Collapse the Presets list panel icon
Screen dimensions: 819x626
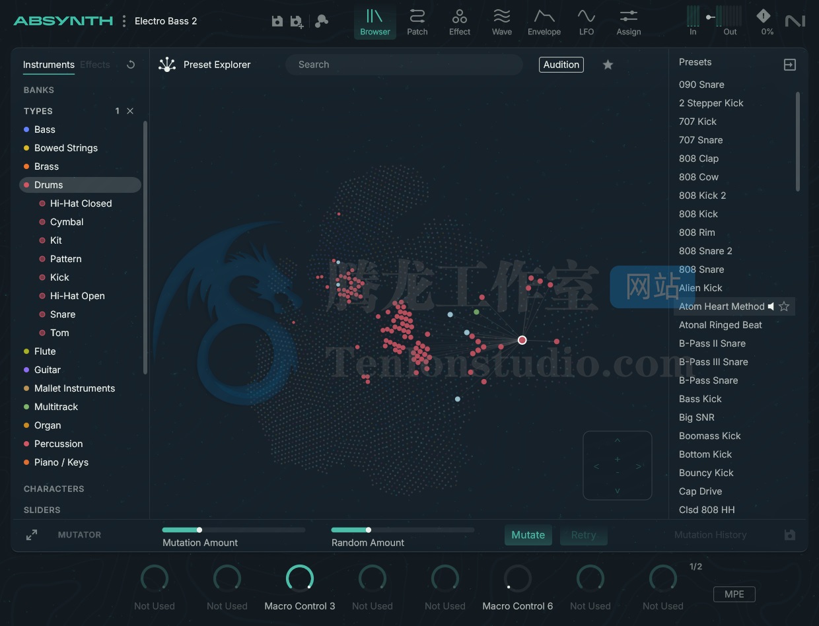789,65
